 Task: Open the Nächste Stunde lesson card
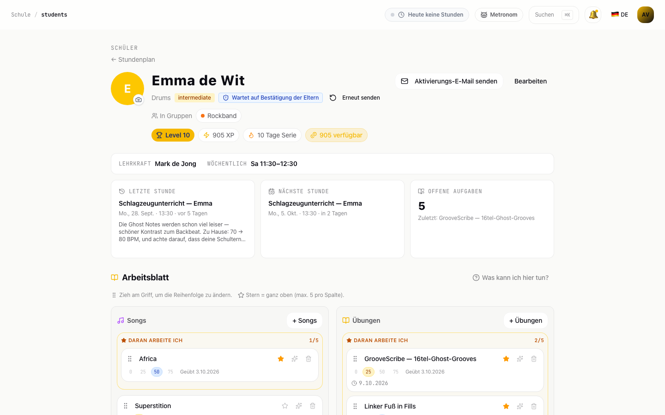pyautogui.click(x=332, y=219)
